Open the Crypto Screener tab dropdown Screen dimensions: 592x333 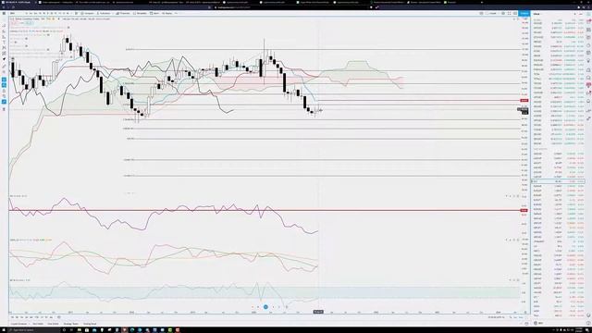pyautogui.click(x=19, y=324)
